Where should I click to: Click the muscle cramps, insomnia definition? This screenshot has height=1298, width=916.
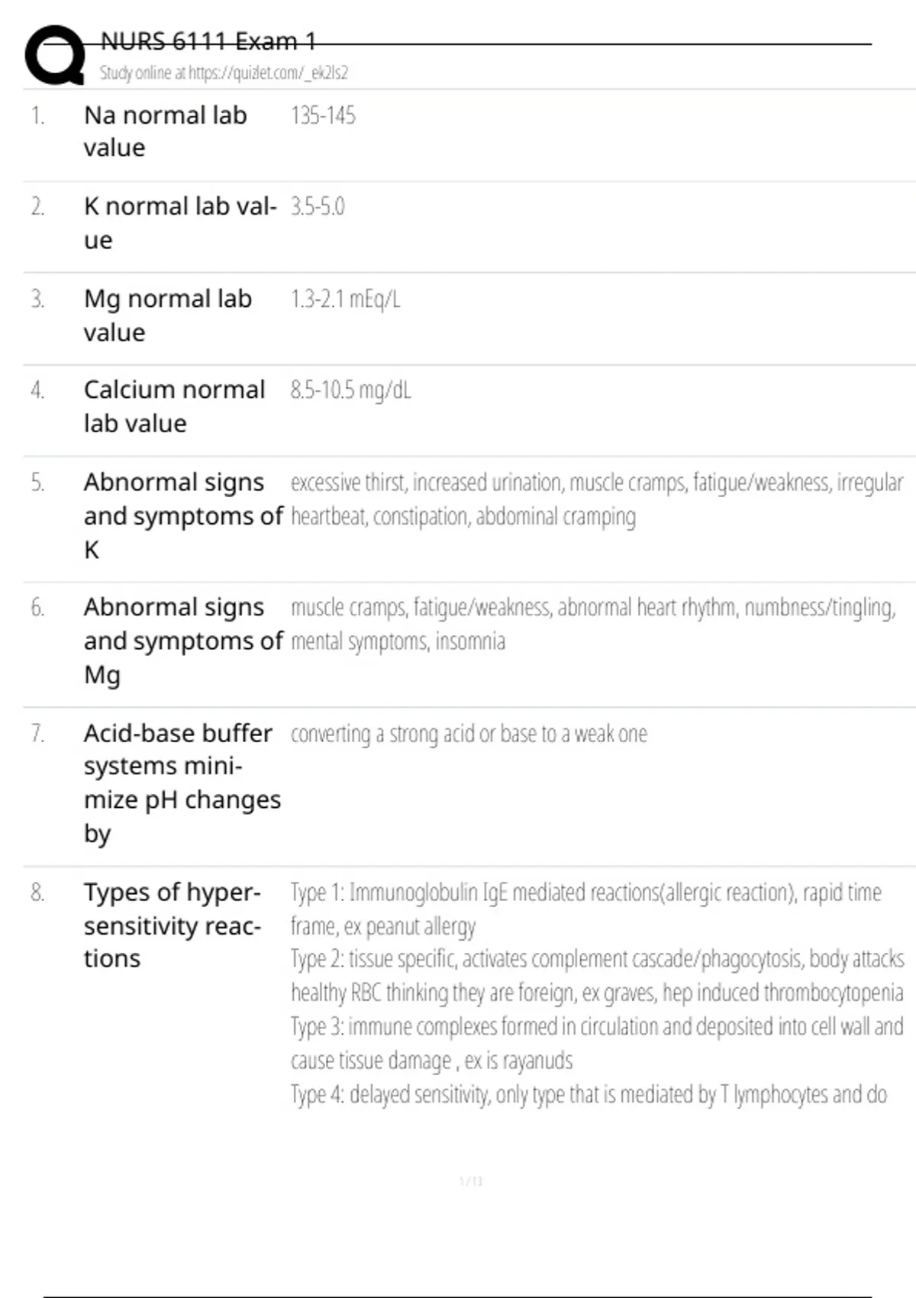click(x=592, y=624)
